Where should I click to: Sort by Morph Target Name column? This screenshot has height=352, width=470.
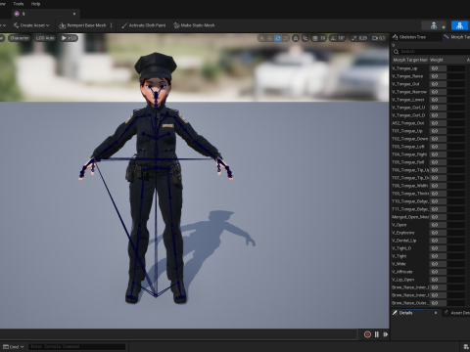410,60
